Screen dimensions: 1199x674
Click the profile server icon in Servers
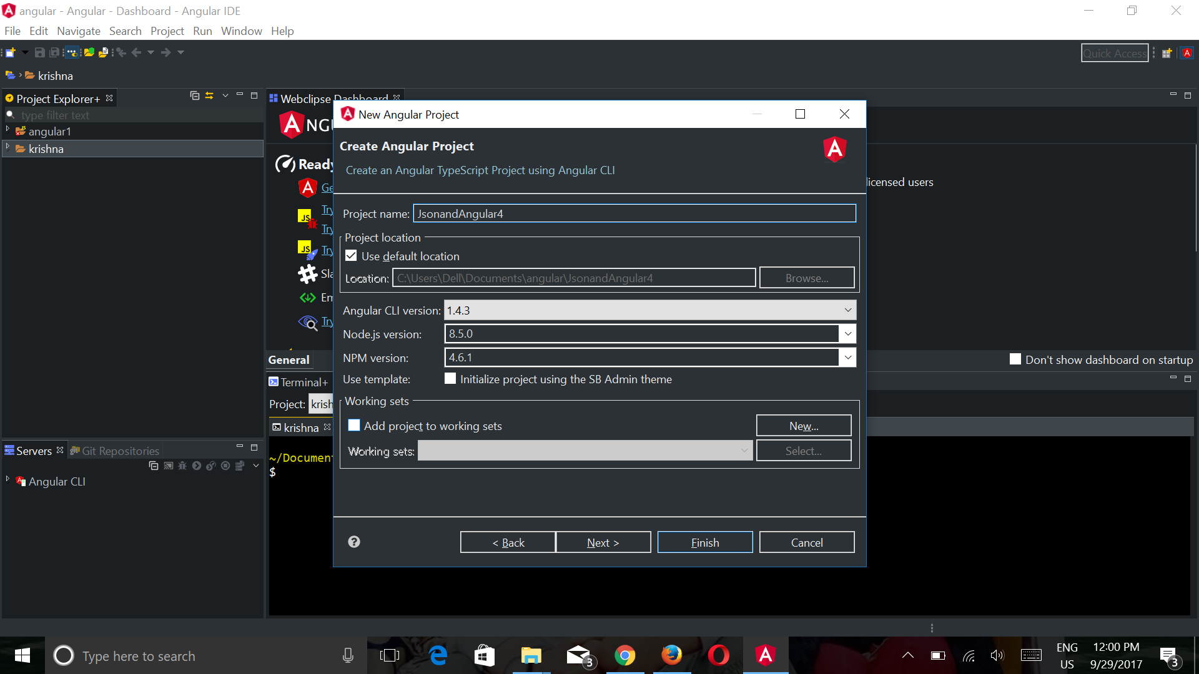[211, 466]
